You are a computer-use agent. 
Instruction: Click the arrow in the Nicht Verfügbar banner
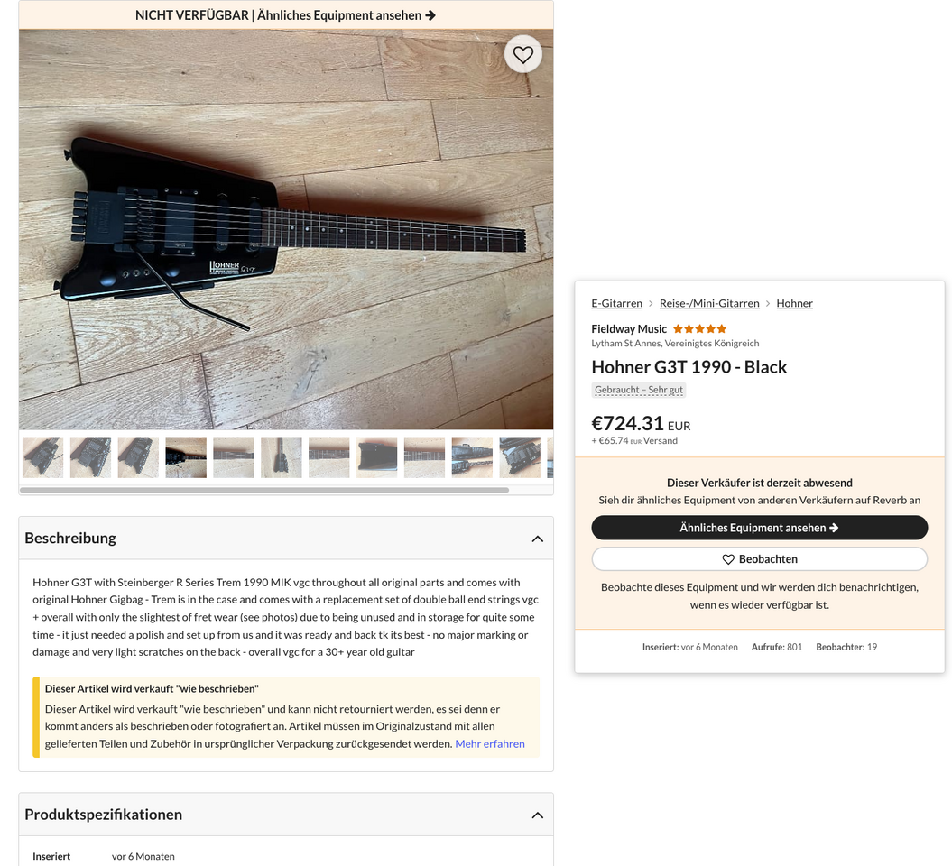(x=430, y=15)
